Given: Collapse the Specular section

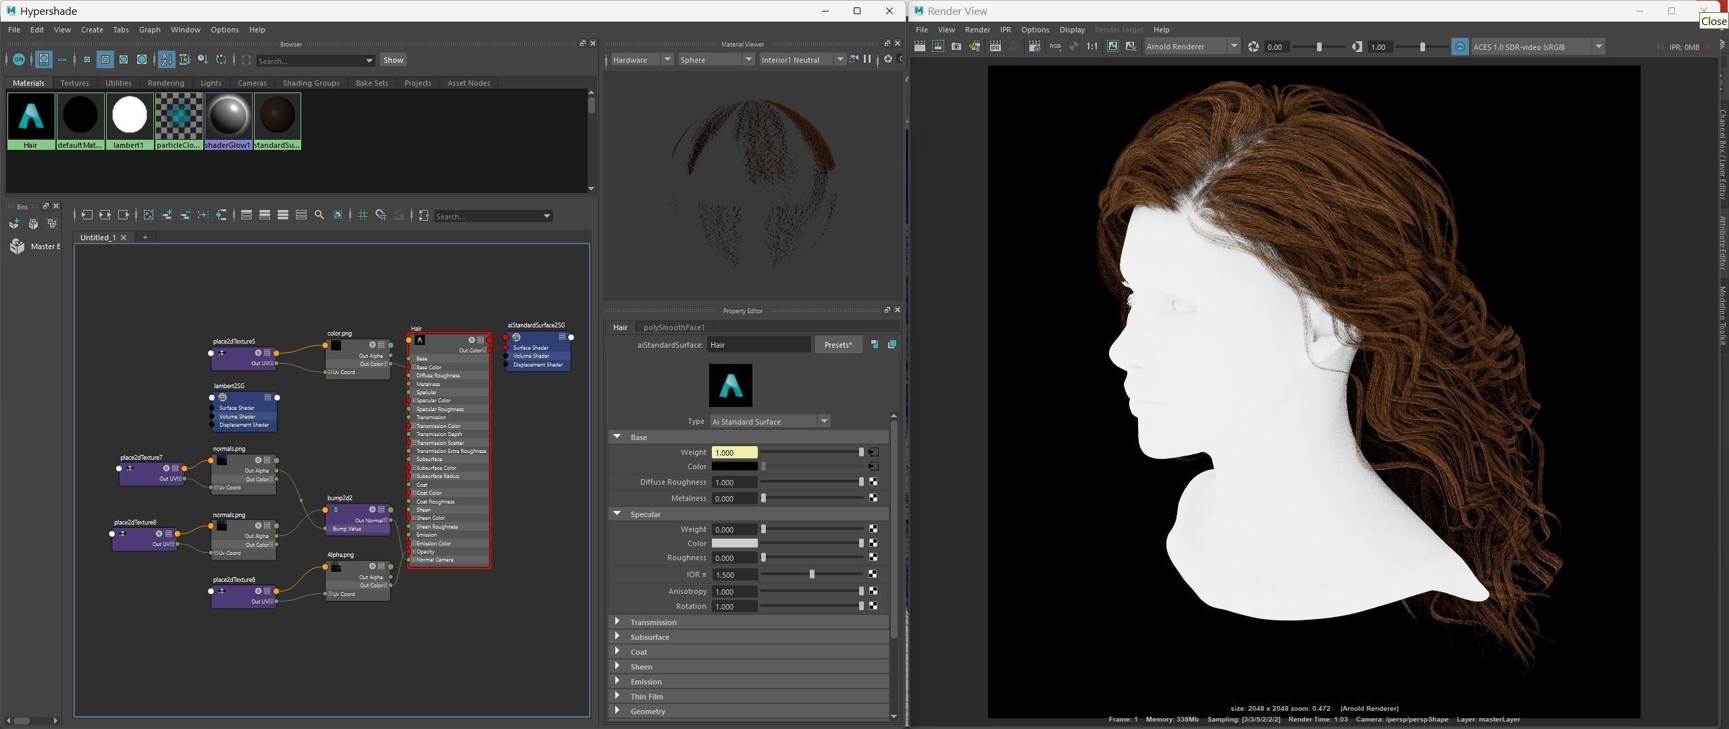Looking at the screenshot, I should coord(748,514).
